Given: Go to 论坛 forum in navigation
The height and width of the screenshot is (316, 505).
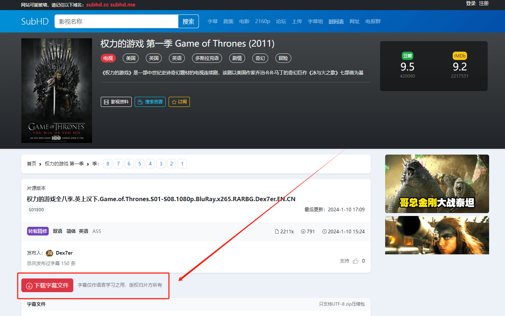Looking at the screenshot, I should pyautogui.click(x=281, y=21).
